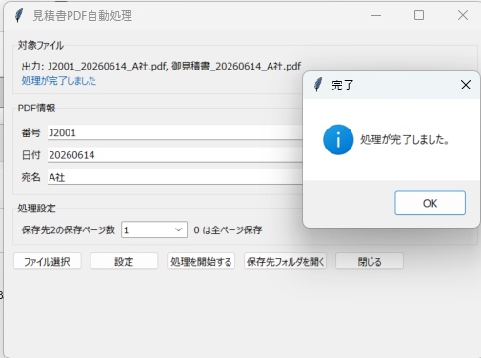Confirm the completion dialog with OK

(x=430, y=203)
